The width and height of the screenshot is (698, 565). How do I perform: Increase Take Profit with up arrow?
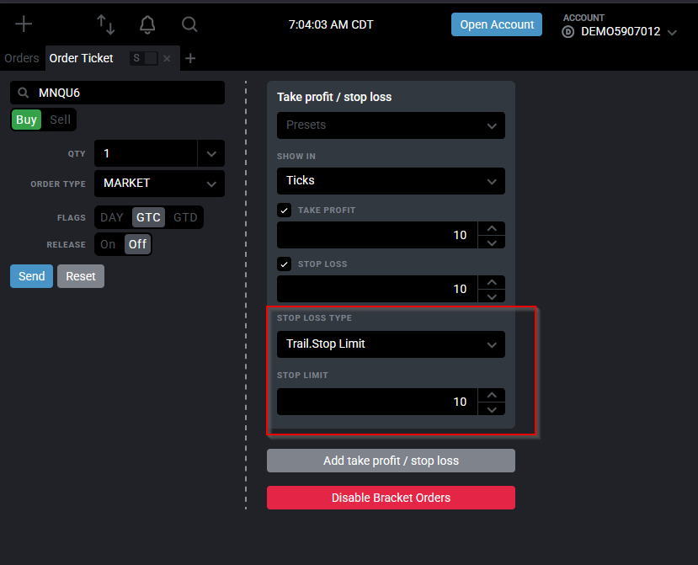[492, 228]
